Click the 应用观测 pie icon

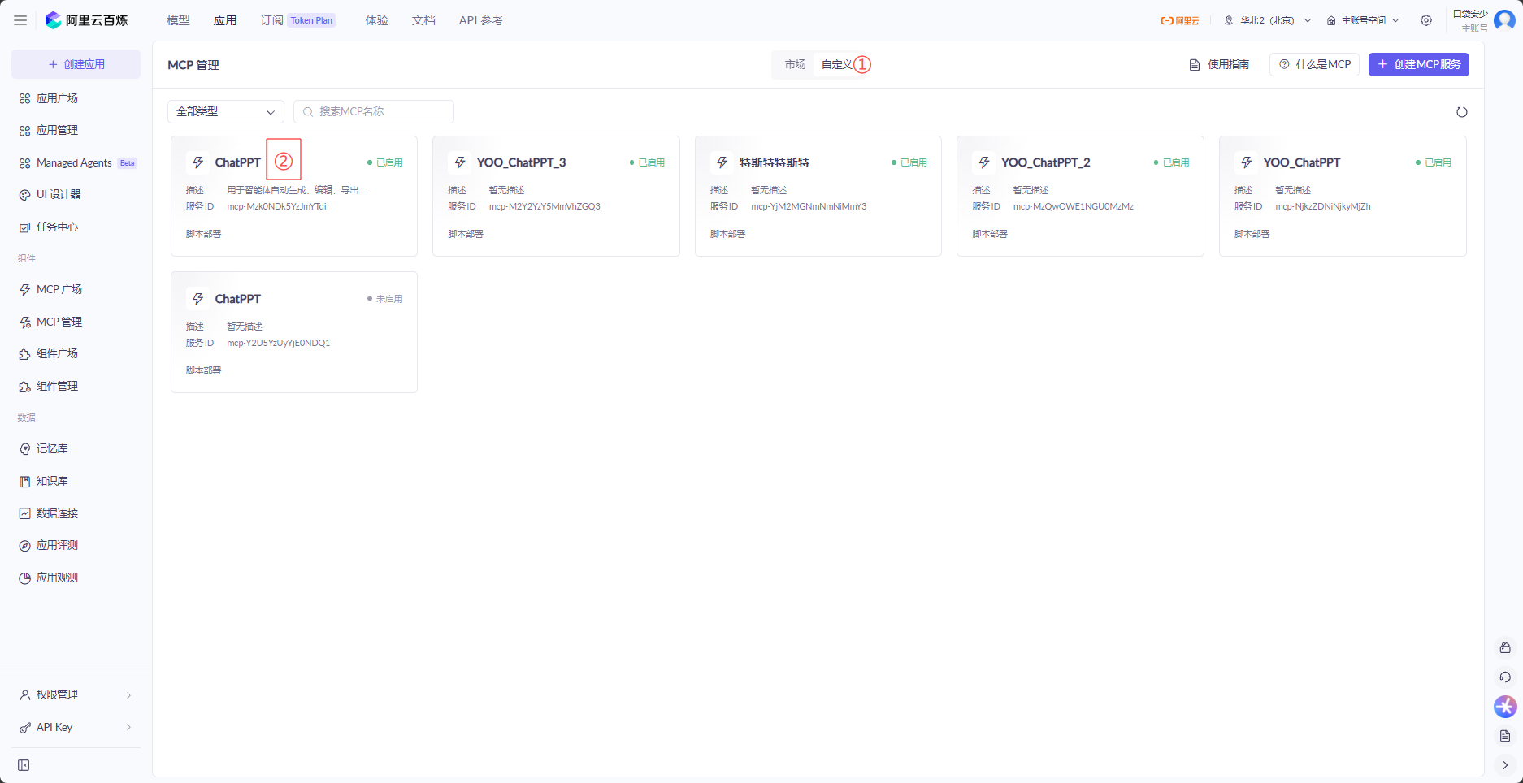(24, 578)
